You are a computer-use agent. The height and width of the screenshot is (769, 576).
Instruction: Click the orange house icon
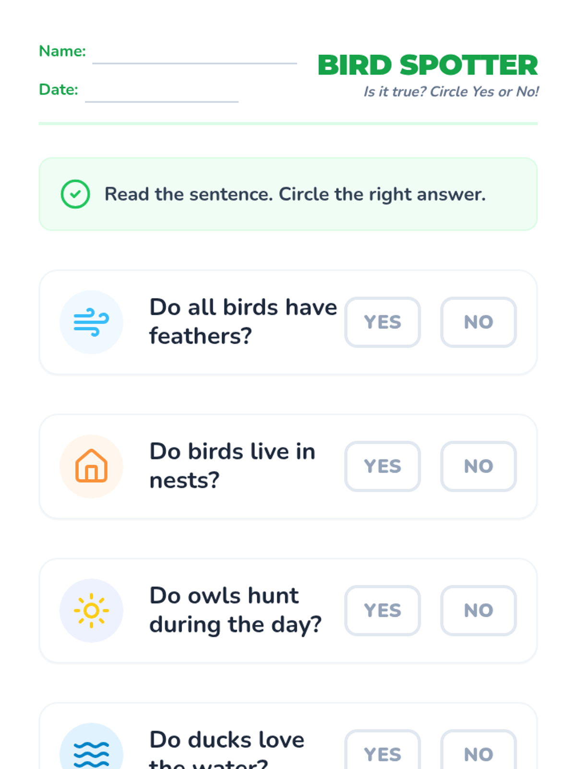(x=91, y=466)
